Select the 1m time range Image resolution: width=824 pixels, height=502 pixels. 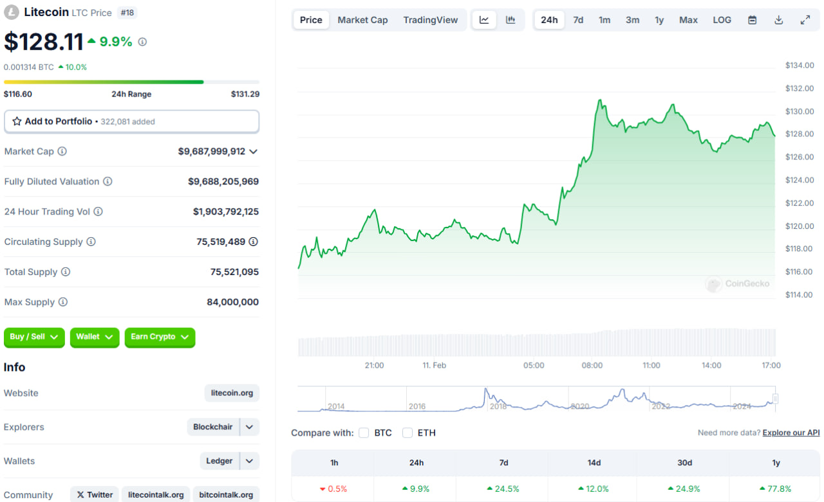(604, 20)
